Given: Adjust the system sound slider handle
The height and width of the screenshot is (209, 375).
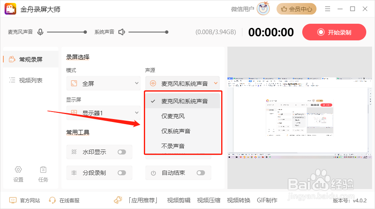Looking at the screenshot, I should 167,32.
